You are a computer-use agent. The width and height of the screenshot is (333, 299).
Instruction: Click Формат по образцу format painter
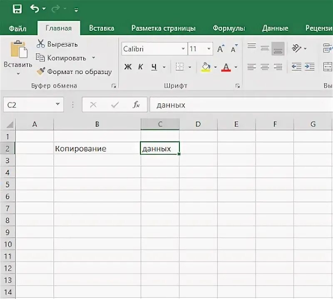point(74,72)
